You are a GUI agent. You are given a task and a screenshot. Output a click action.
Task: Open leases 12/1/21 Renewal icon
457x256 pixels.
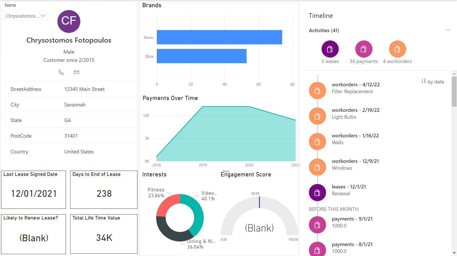point(317,193)
